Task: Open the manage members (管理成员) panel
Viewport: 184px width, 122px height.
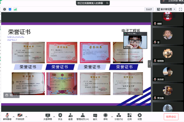Action: pyautogui.click(x=83, y=116)
